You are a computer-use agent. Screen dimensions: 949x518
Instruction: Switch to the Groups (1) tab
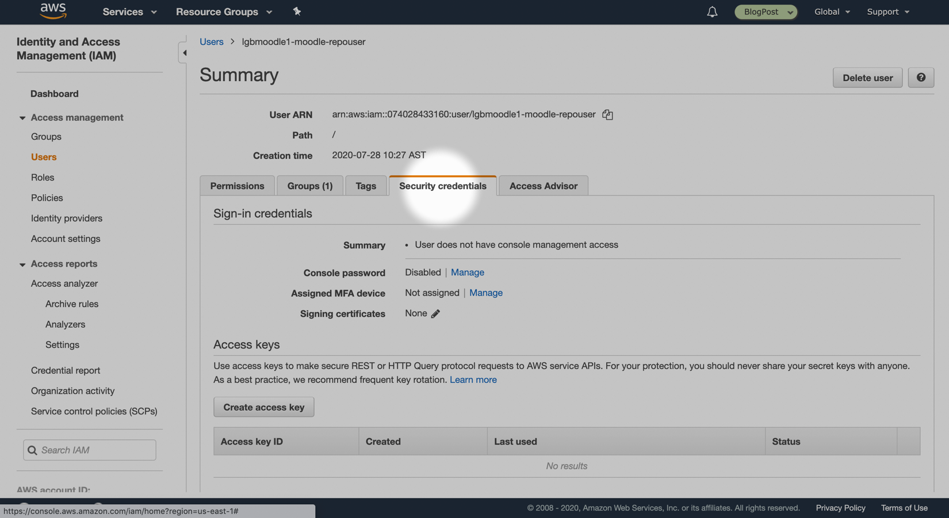(x=310, y=186)
